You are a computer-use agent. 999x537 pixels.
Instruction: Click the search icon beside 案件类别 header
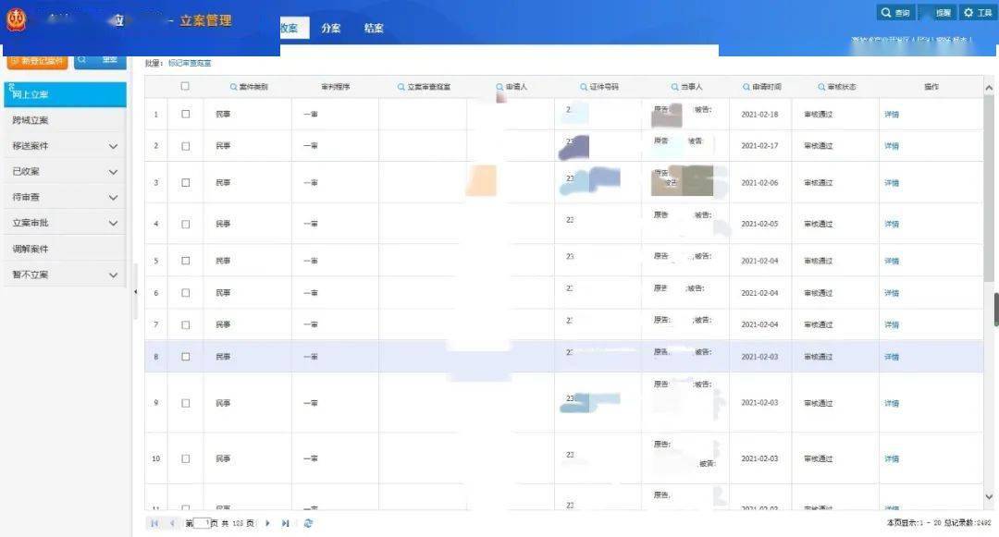(233, 87)
